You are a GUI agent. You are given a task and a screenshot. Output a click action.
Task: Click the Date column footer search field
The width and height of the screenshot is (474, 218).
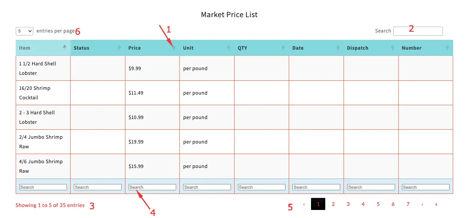coord(316,187)
